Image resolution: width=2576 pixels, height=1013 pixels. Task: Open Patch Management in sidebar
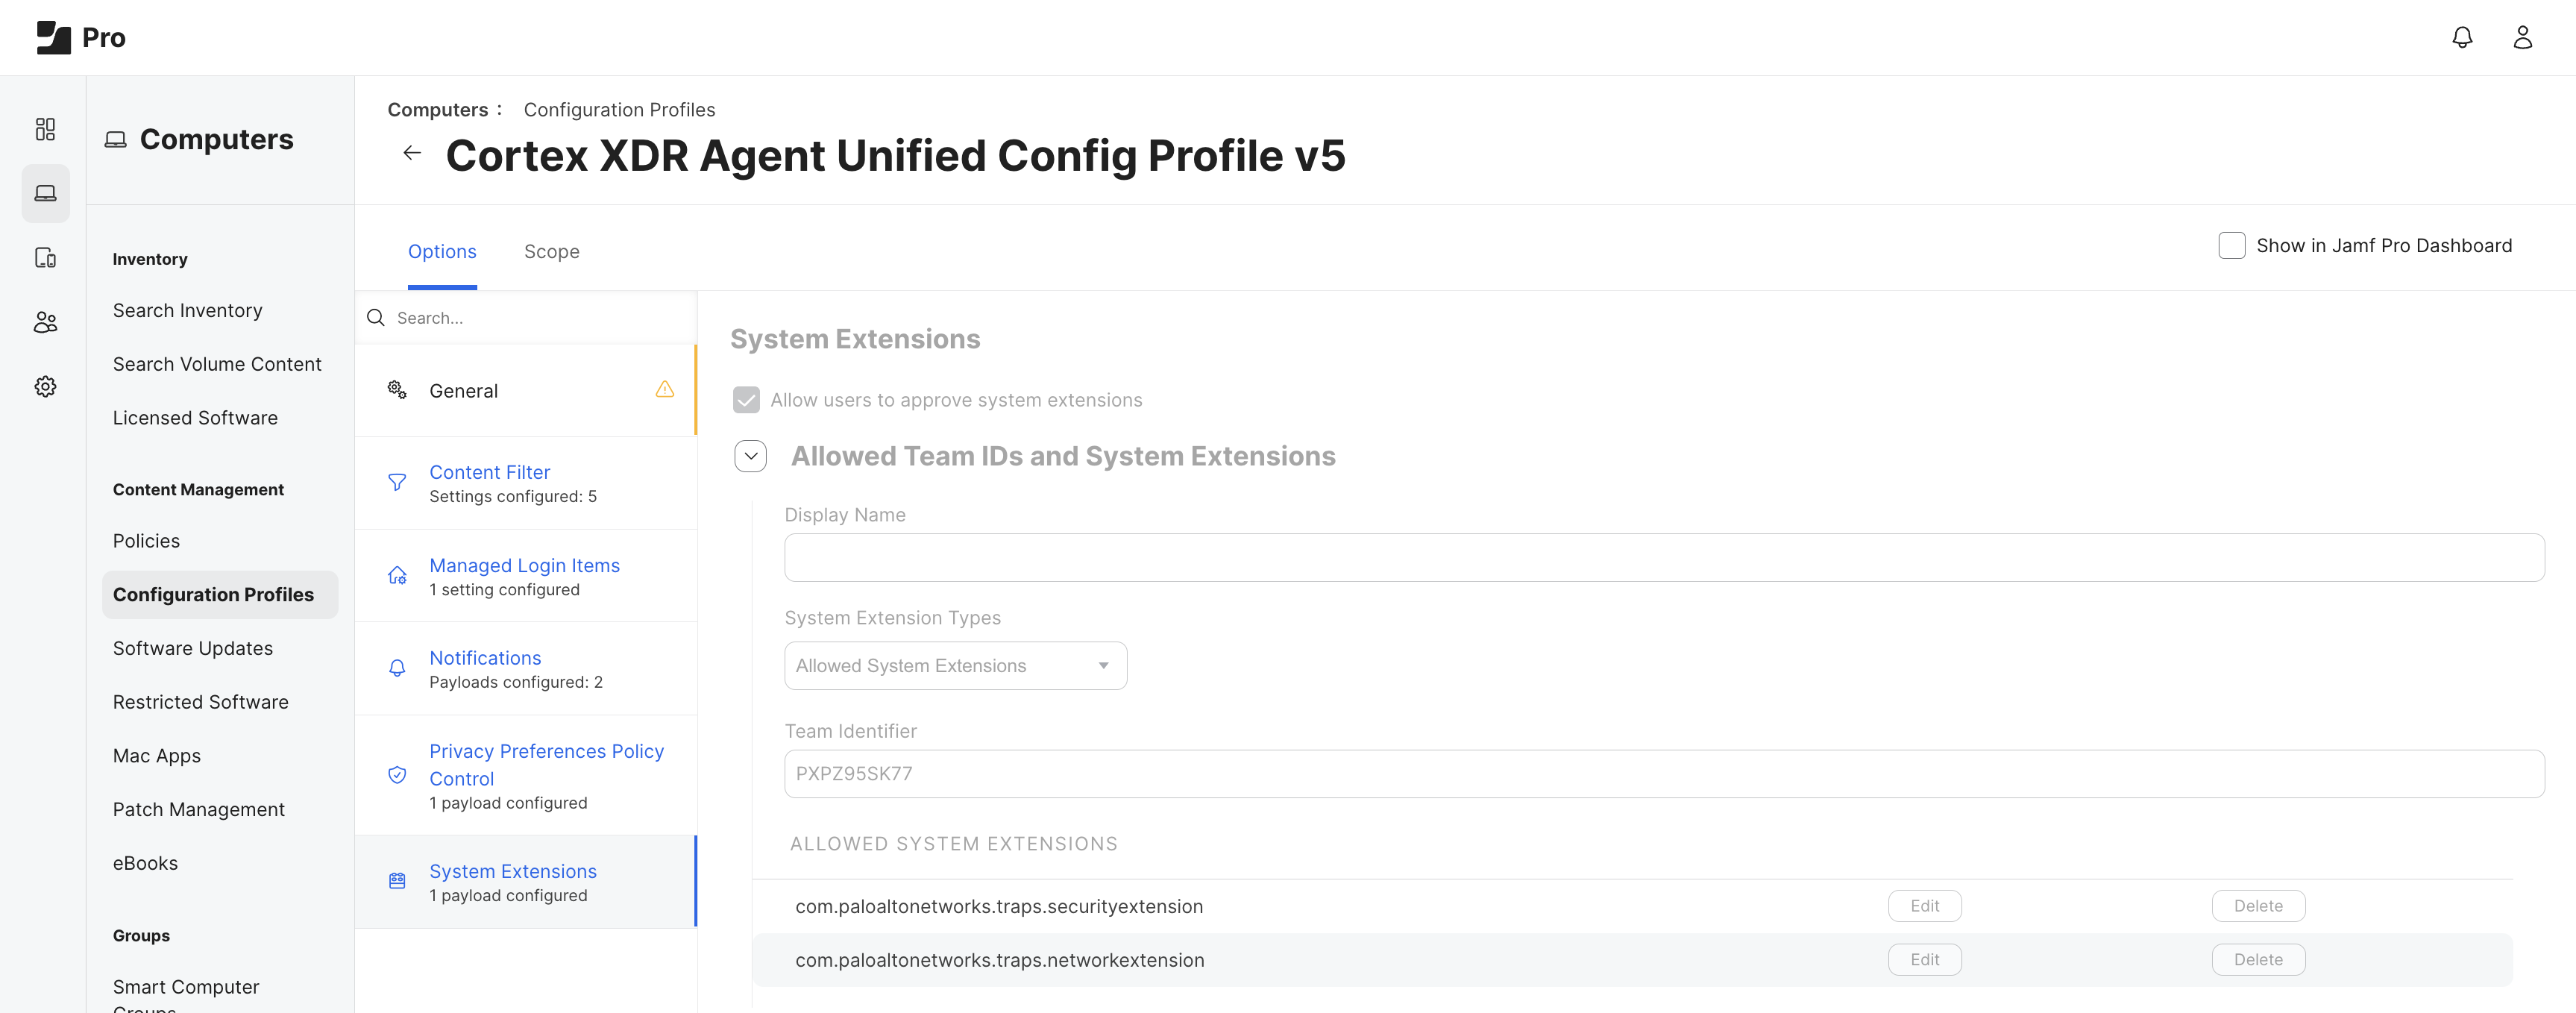pyautogui.click(x=199, y=810)
